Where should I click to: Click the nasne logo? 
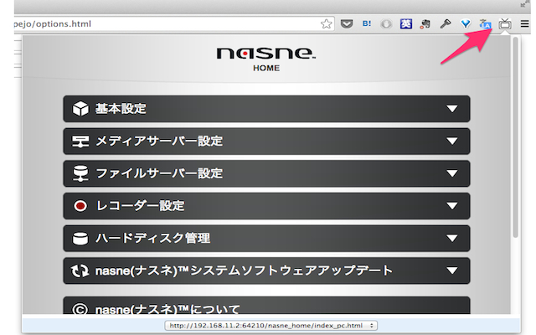(266, 54)
